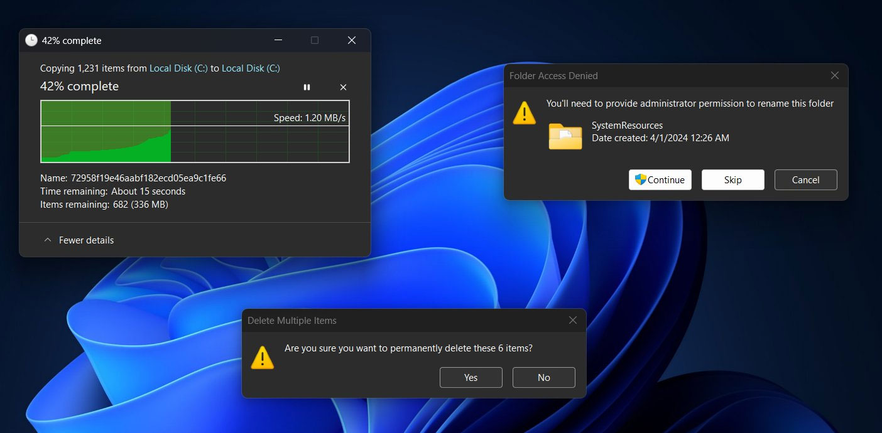Viewport: 882px width, 433px height.
Task: Collapse details using the Fewer details chevron
Action: 48,240
